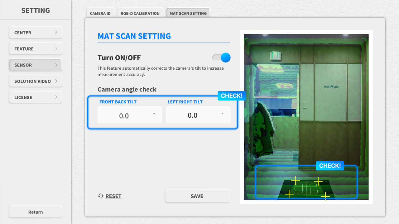
Task: Click the upper-right yellow mat corner marker
Action: click(x=318, y=181)
